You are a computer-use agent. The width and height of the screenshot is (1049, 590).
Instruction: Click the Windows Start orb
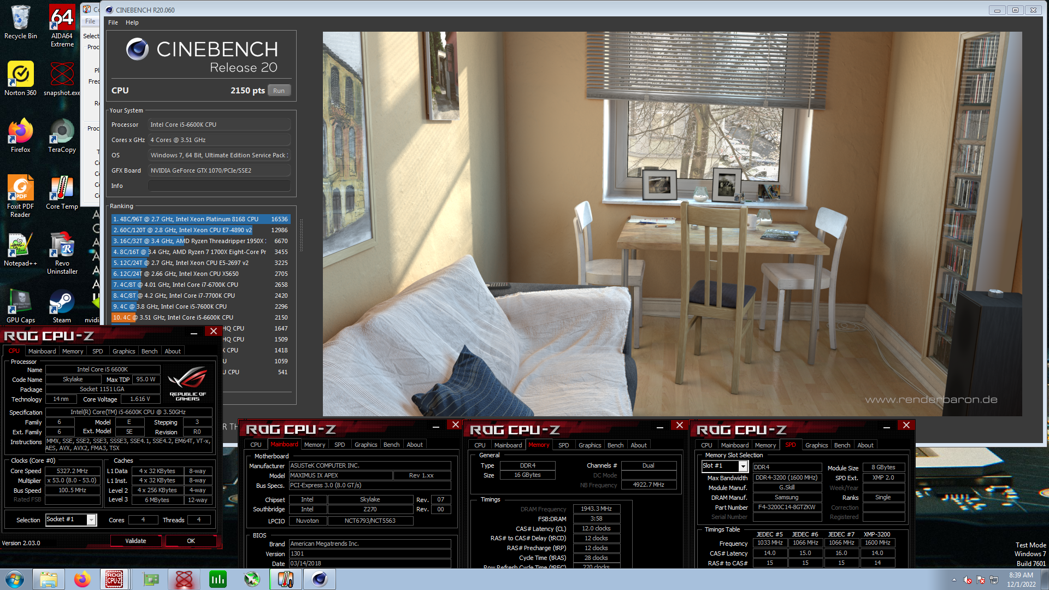pos(15,579)
